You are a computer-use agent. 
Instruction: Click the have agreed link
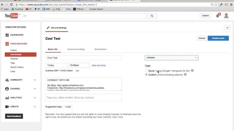click(x=66, y=114)
